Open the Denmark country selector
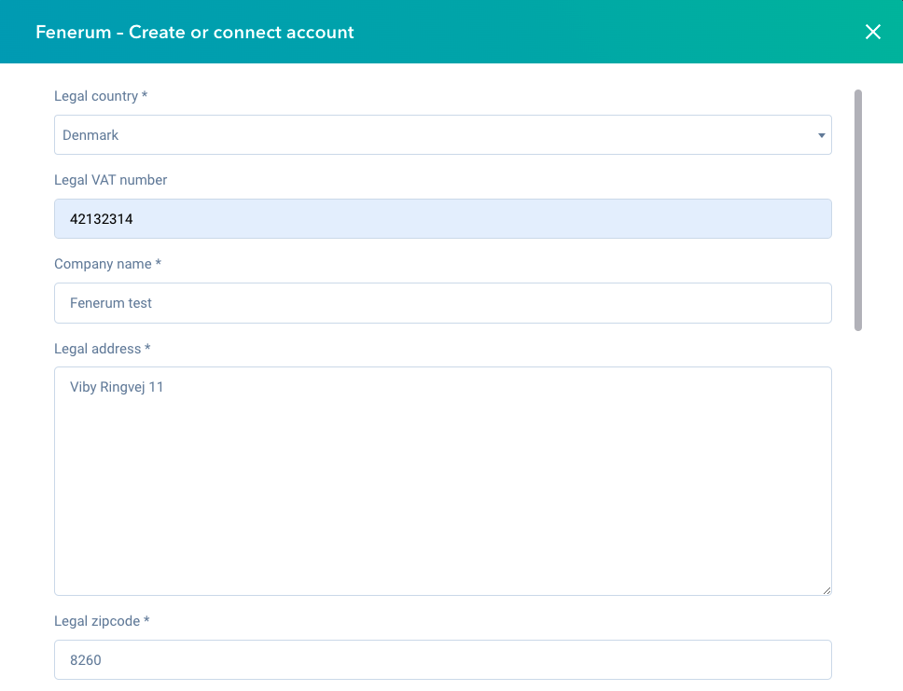 (x=443, y=134)
